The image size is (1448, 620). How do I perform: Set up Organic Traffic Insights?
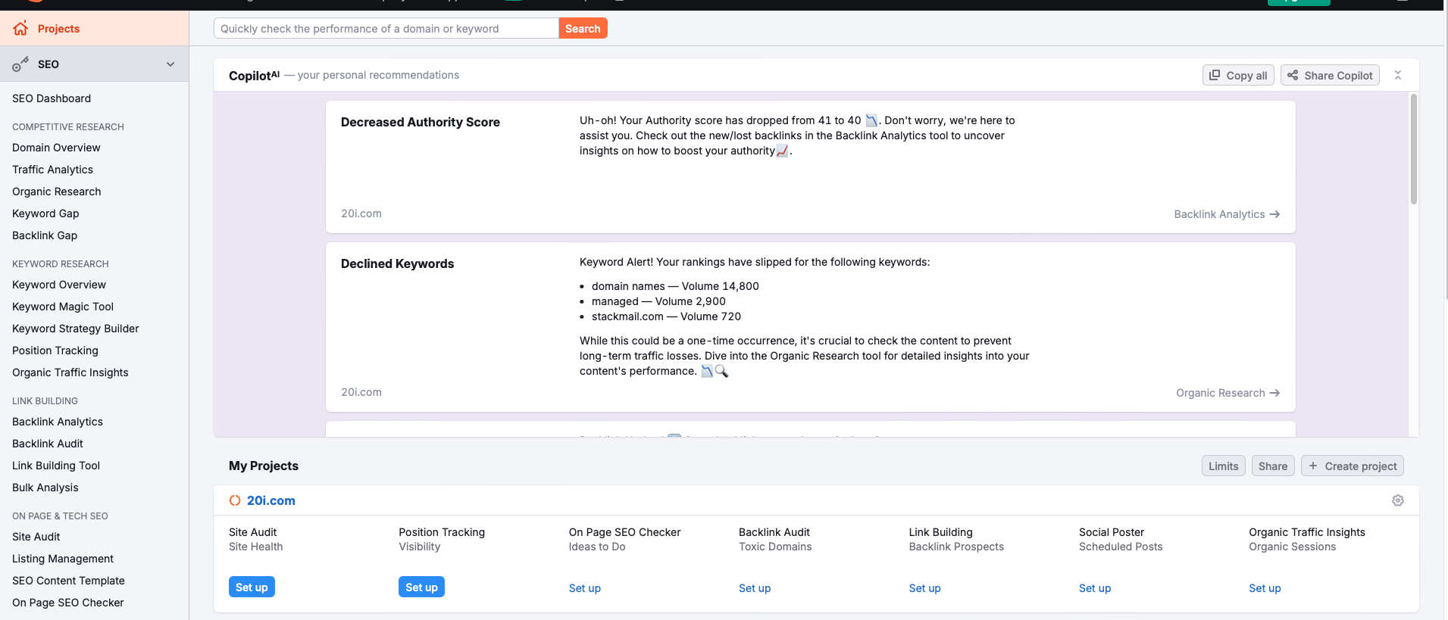[x=1265, y=588]
